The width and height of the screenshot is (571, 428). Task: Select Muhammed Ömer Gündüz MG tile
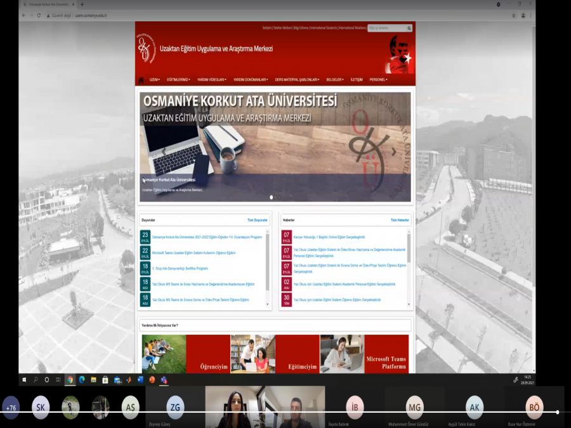(x=414, y=407)
